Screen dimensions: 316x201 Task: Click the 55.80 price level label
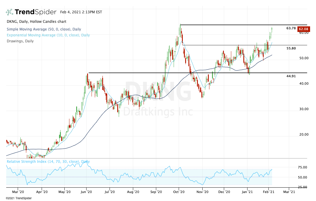pos(291,48)
